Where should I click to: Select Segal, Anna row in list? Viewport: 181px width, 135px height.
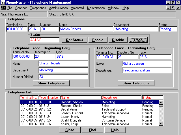tap(89, 109)
